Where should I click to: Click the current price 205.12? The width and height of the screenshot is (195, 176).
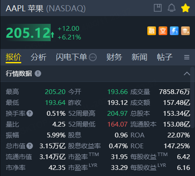(28, 33)
